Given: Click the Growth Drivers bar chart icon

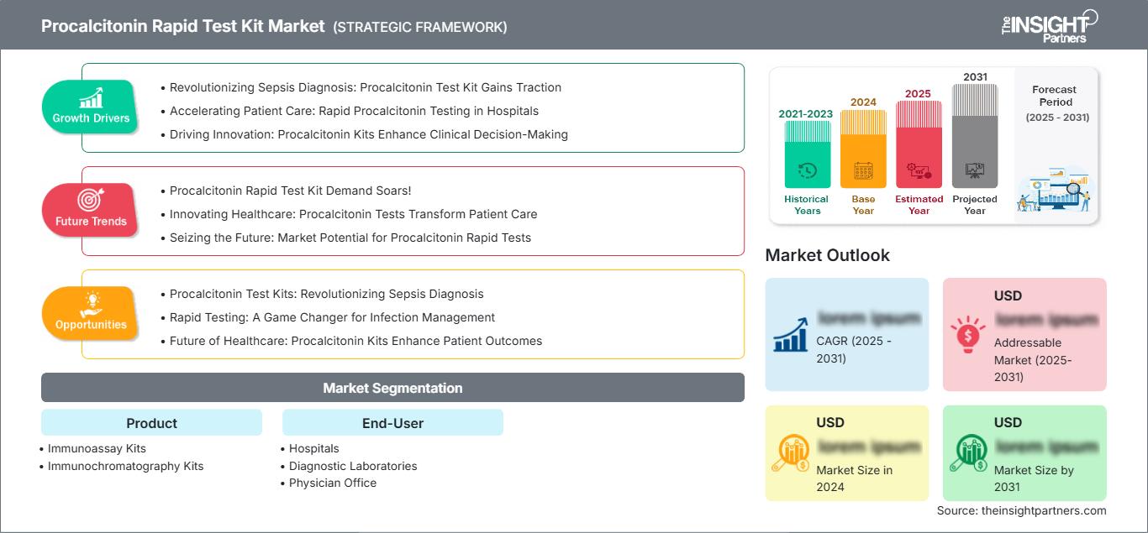Looking at the screenshot, I should click(x=91, y=97).
